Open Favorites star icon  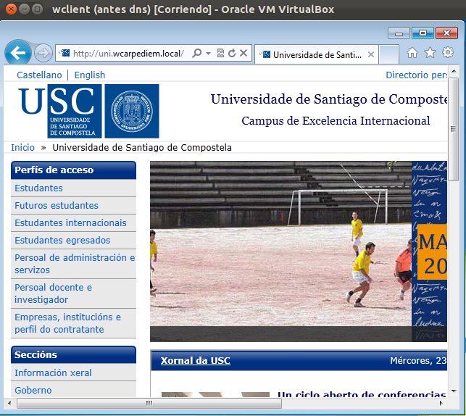point(430,53)
